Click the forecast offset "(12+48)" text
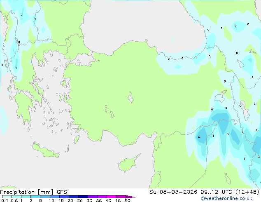Screen dimensions: 261x202 (x=247, y=192)
